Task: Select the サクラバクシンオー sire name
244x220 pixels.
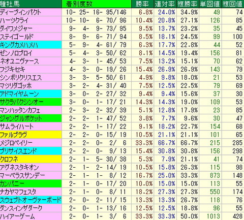Action: pos(22,102)
